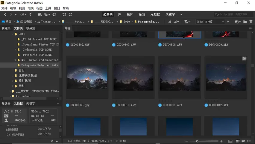Open filter by rating funnel icon

(x=187, y=22)
